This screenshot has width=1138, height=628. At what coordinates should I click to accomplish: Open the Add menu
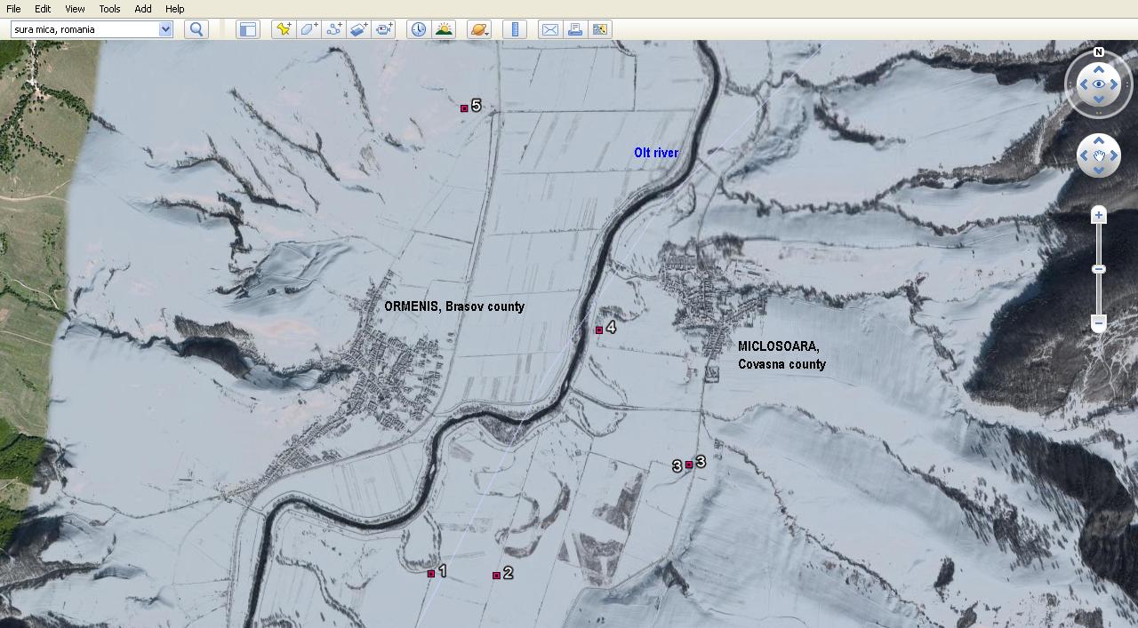143,9
